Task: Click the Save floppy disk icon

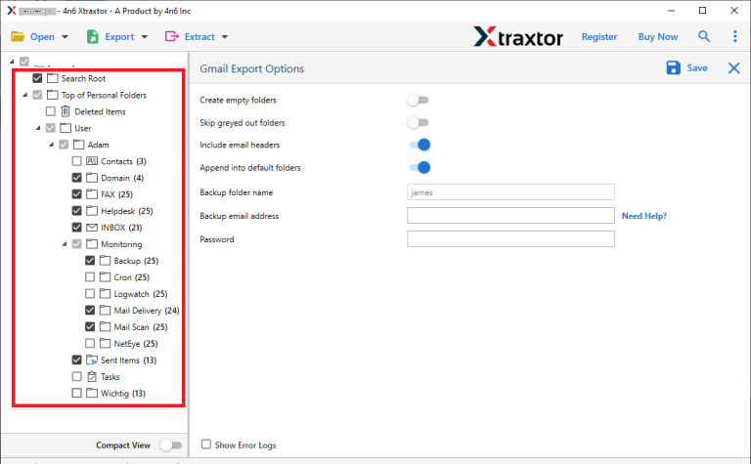Action: 673,68
